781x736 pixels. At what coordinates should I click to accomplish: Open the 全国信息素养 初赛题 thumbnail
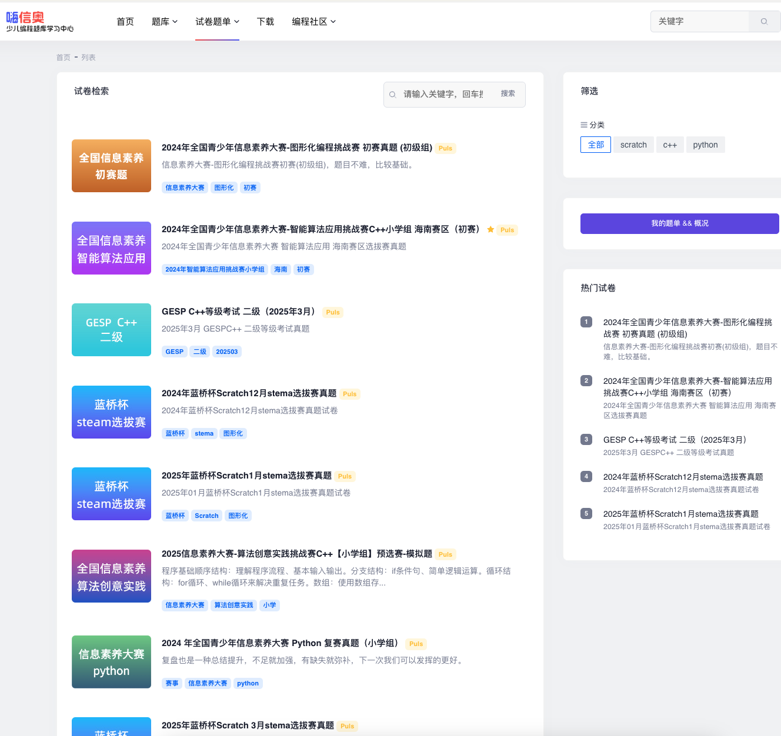[x=111, y=166]
